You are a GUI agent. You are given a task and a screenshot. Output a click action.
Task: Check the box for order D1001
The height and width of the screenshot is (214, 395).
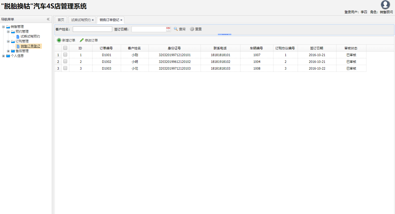[65, 55]
